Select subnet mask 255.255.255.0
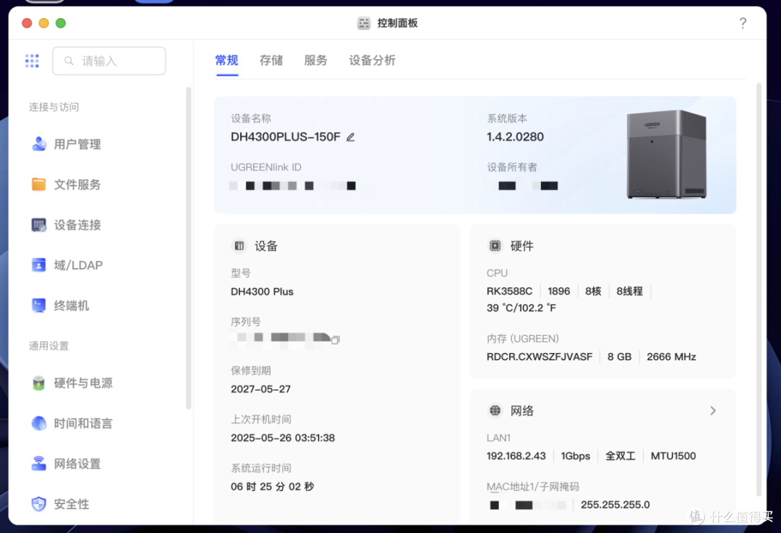This screenshot has height=533, width=781. pos(615,505)
